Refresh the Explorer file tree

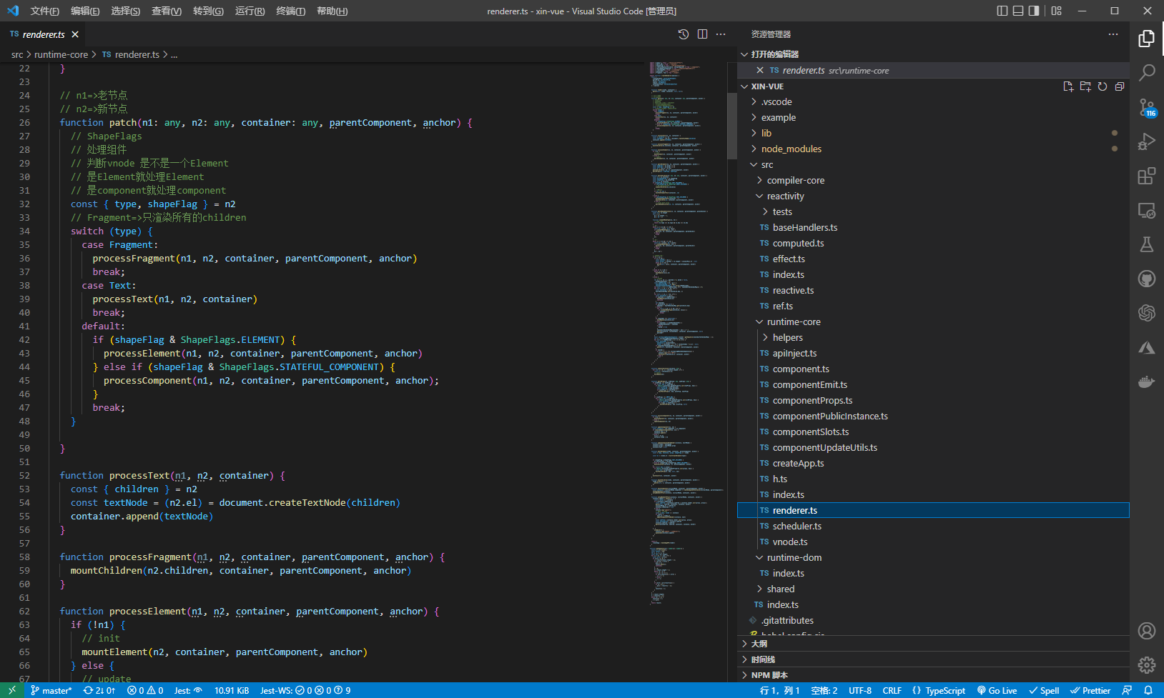pyautogui.click(x=1103, y=86)
